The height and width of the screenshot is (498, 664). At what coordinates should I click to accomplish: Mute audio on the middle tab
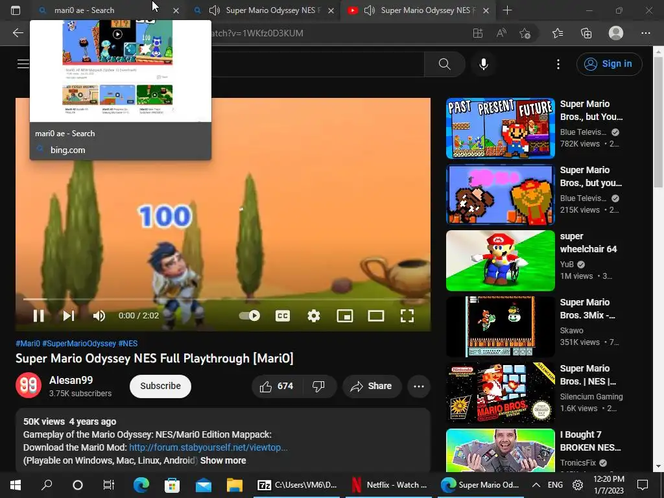[x=215, y=10]
